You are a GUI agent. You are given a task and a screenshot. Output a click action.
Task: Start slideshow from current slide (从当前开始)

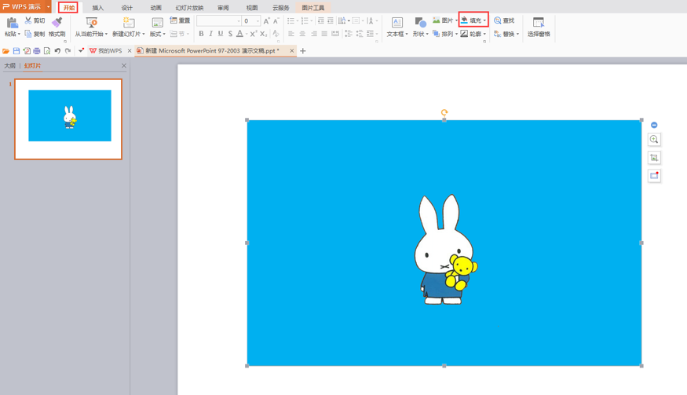coord(91,27)
